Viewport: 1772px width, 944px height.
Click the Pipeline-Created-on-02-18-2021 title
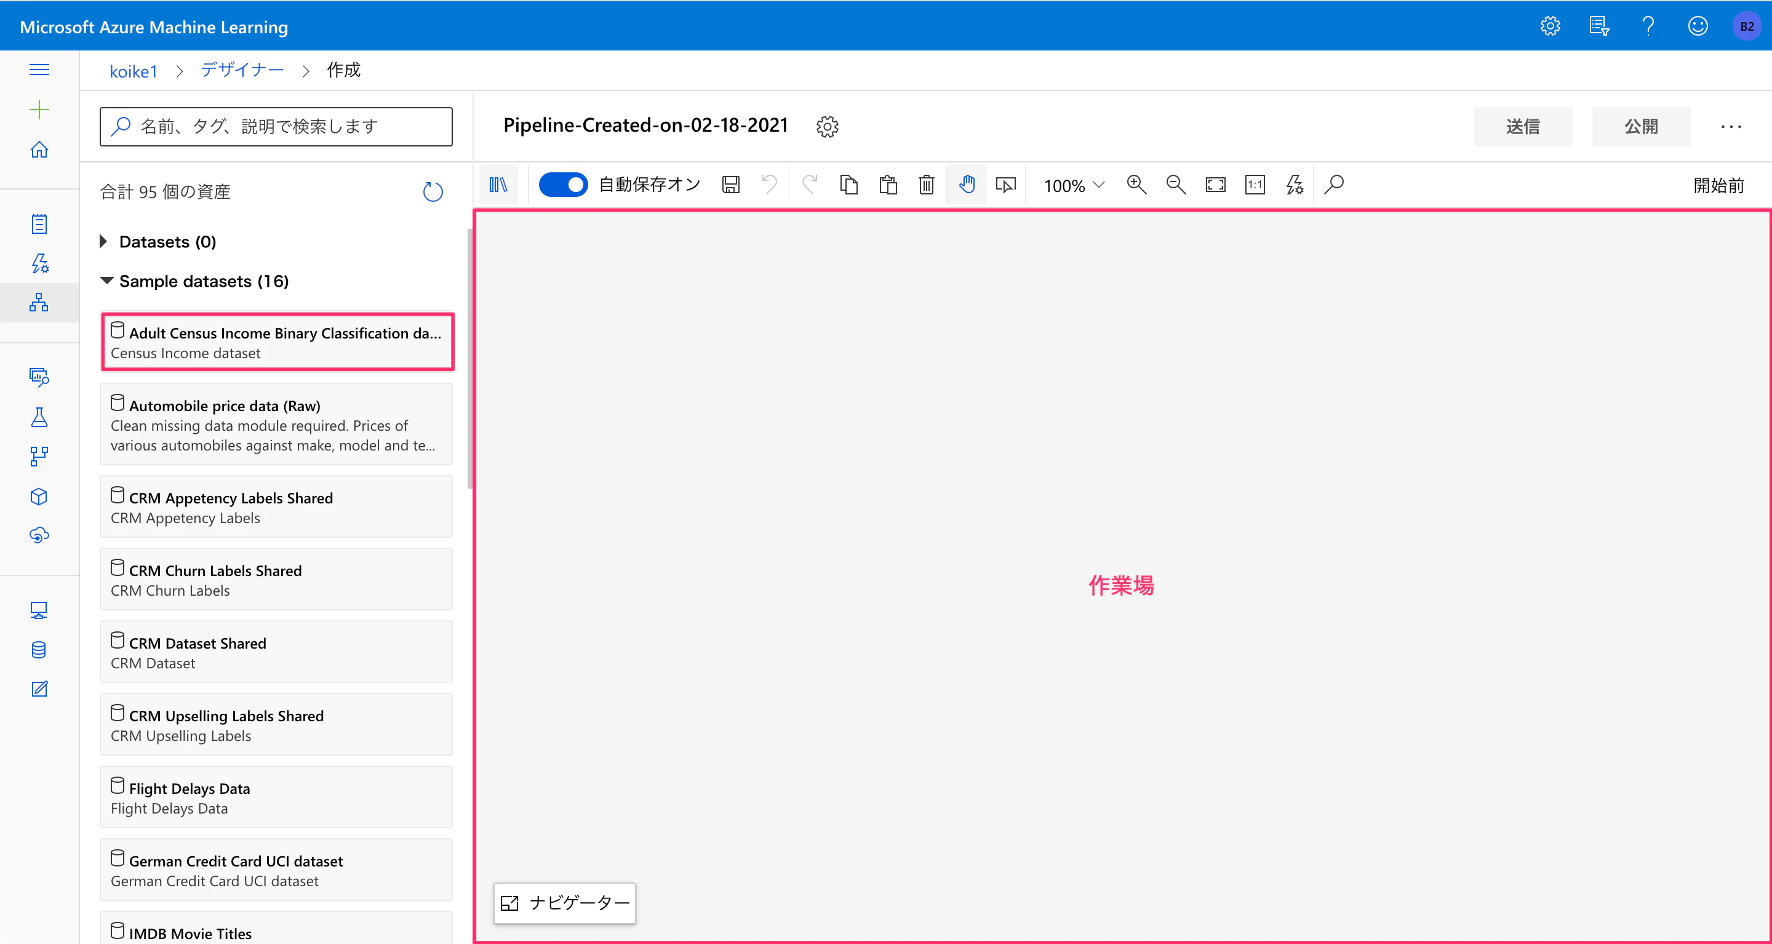pos(645,125)
